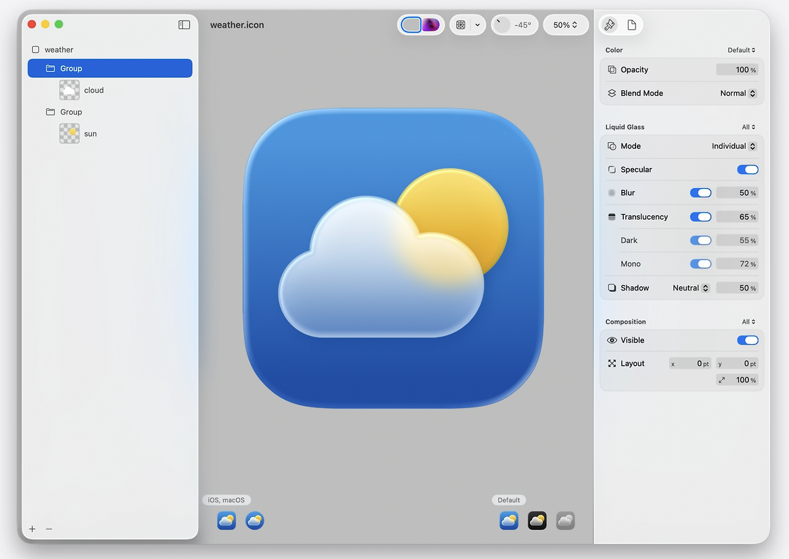Click the Blend Mode layers icon

612,93
